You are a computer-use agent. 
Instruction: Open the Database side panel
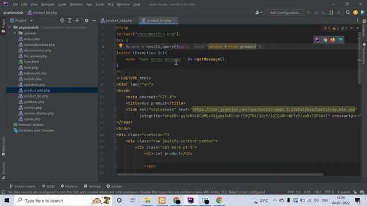point(364,28)
